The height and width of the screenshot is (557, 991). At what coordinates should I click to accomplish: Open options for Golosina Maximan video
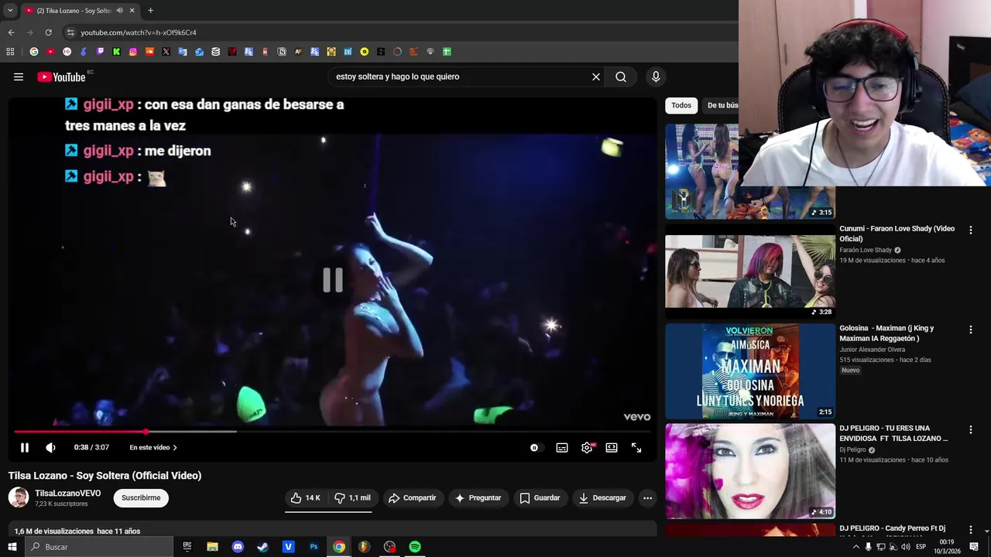click(x=970, y=330)
